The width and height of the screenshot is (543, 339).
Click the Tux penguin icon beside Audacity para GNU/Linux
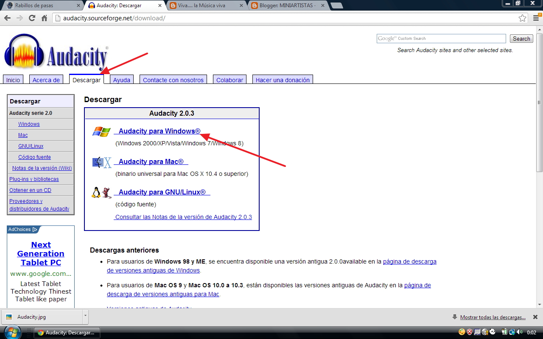(96, 193)
